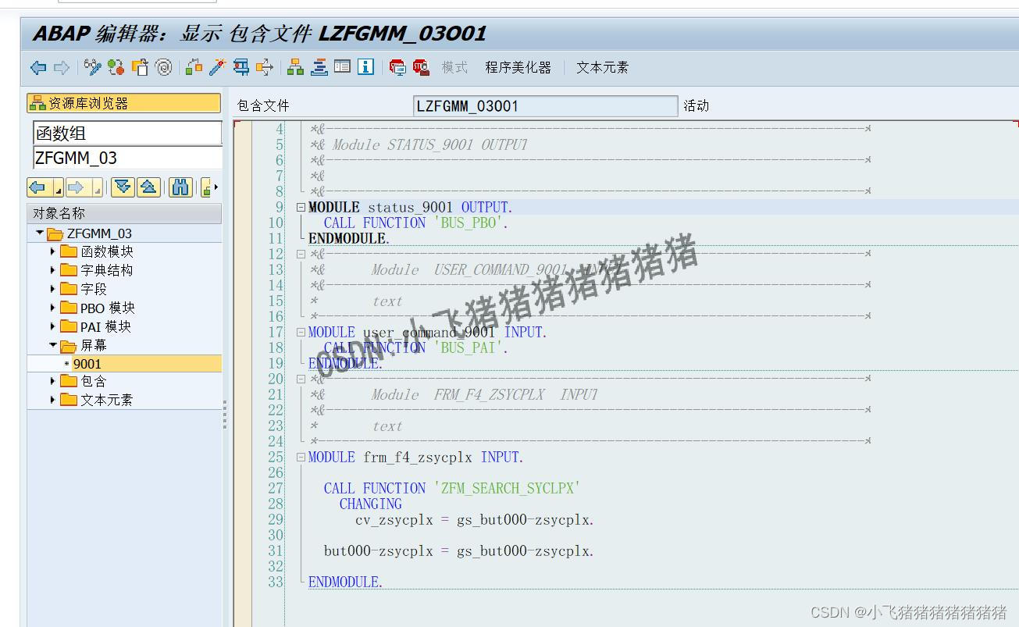The width and height of the screenshot is (1019, 627).
Task: Click the expand all nodes icon
Action: click(x=123, y=187)
